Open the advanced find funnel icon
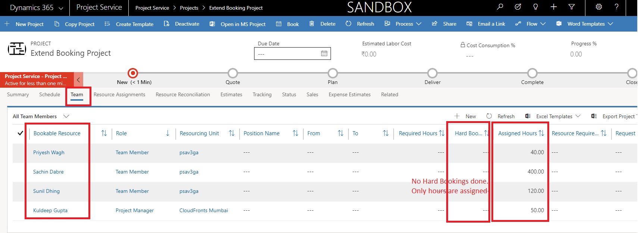The image size is (638, 233). coord(572,7)
